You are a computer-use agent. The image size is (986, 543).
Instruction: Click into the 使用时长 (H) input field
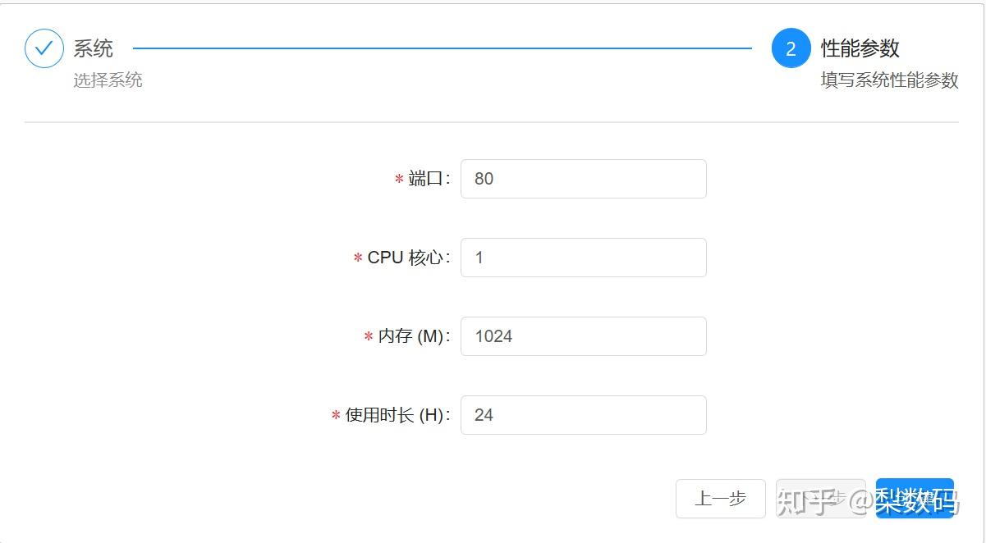pos(583,415)
